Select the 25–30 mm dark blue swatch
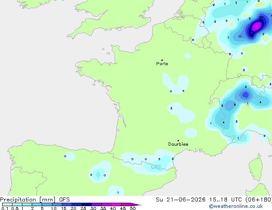 click(x=87, y=204)
